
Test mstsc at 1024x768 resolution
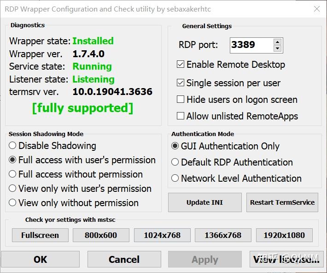pyautogui.click(x=162, y=235)
